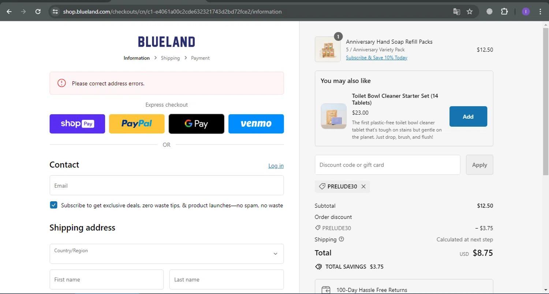Image resolution: width=549 pixels, height=294 pixels.
Task: Click 'Anniversary Hand Soap Refill Packs' title
Action: pos(389,42)
